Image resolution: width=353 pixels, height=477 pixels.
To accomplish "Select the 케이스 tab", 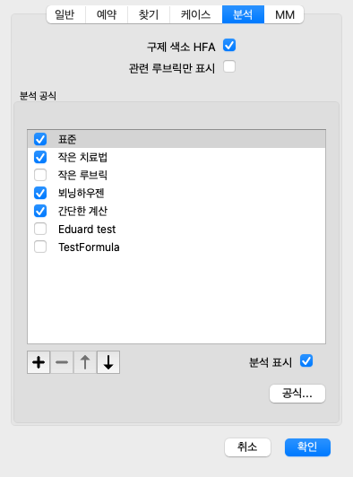I will coord(196,14).
